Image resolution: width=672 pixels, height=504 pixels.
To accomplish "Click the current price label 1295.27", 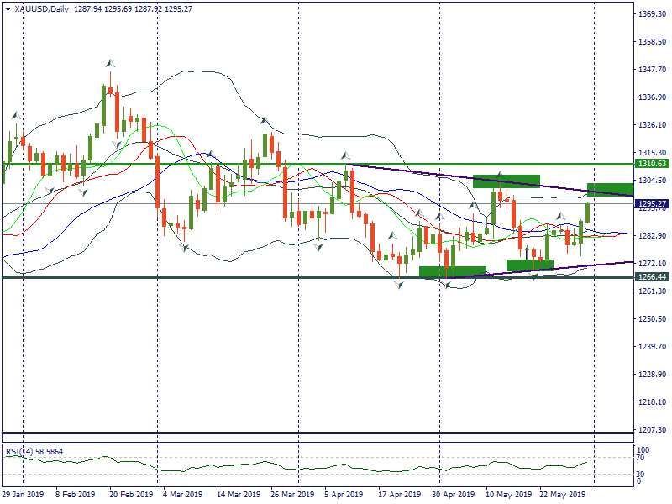I will (x=652, y=204).
